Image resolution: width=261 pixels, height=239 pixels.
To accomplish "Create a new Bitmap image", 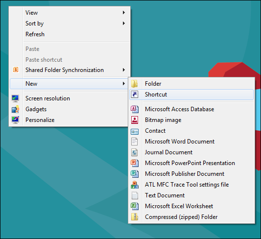I will [x=191, y=120].
